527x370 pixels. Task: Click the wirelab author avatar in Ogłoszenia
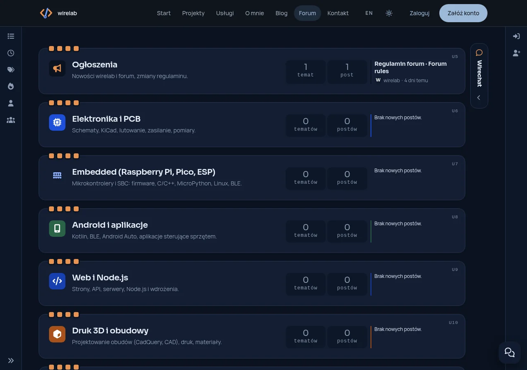[378, 80]
